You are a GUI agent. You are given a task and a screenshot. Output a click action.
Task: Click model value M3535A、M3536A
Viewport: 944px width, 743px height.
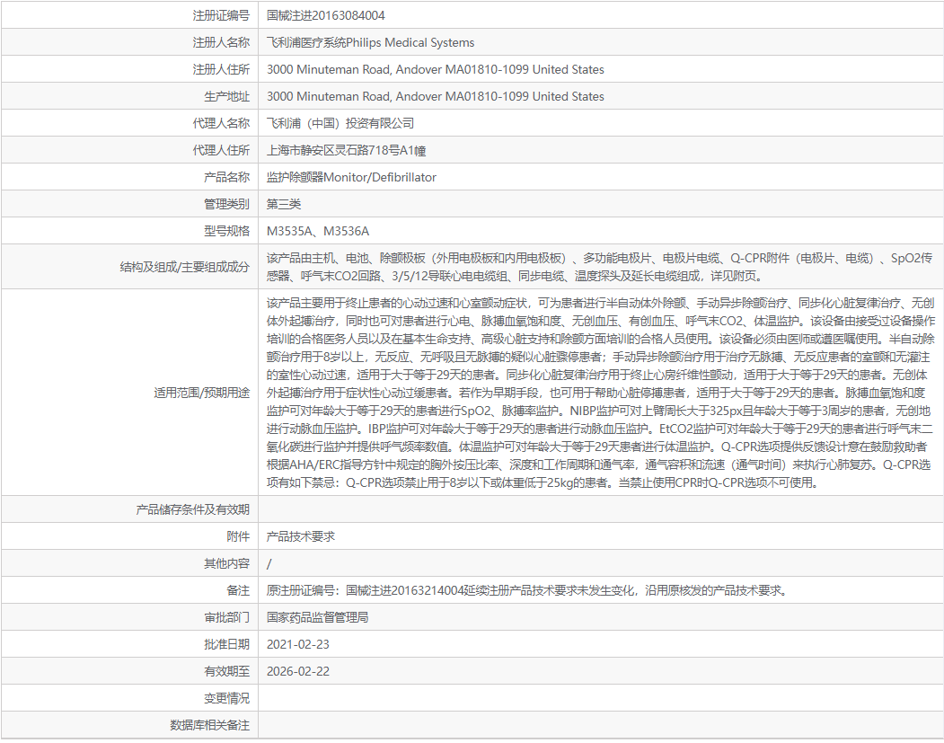pos(318,231)
